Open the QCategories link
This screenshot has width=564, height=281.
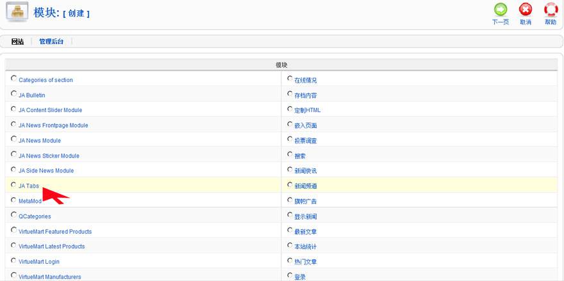(x=35, y=217)
